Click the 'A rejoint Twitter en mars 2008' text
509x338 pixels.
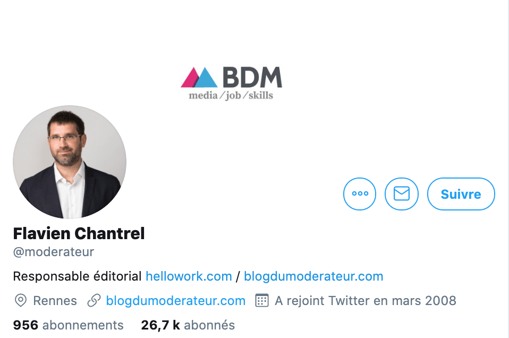click(x=366, y=301)
